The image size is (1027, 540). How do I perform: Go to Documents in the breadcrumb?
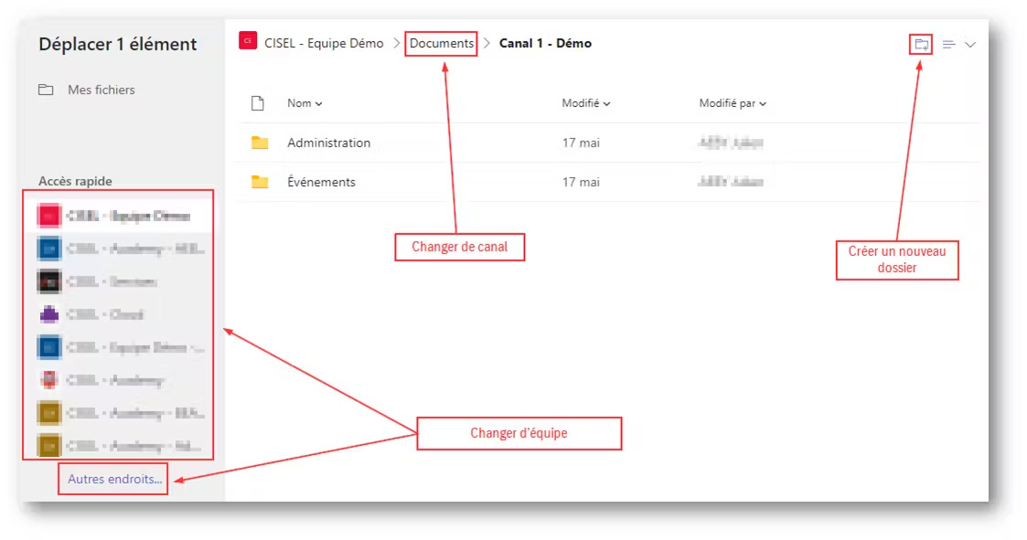[x=442, y=43]
